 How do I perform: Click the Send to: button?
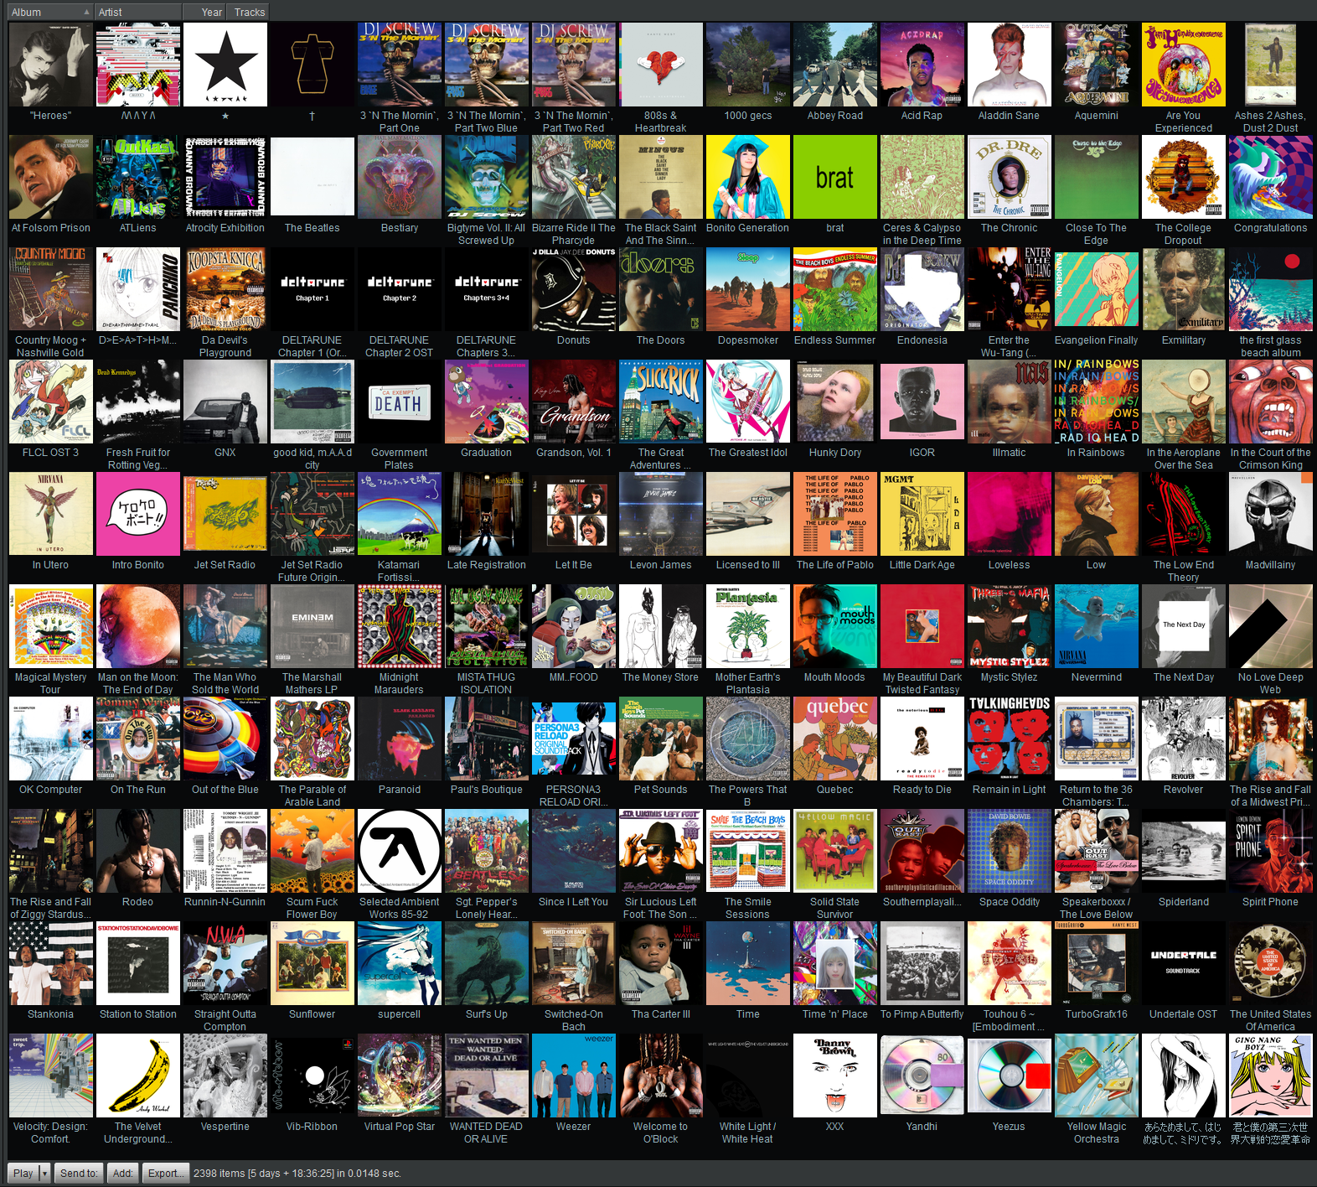pyautogui.click(x=79, y=1173)
